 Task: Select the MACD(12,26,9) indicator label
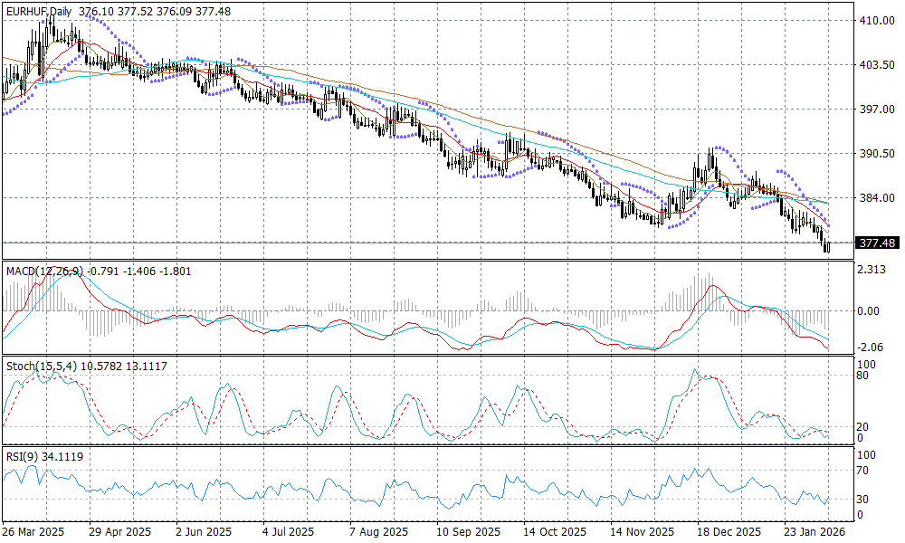point(42,271)
